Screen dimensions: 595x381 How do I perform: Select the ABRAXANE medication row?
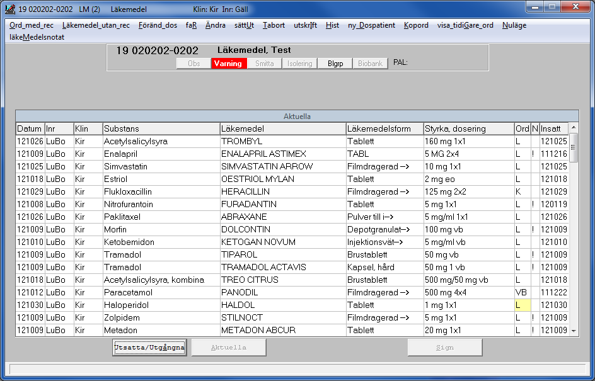[292, 217]
